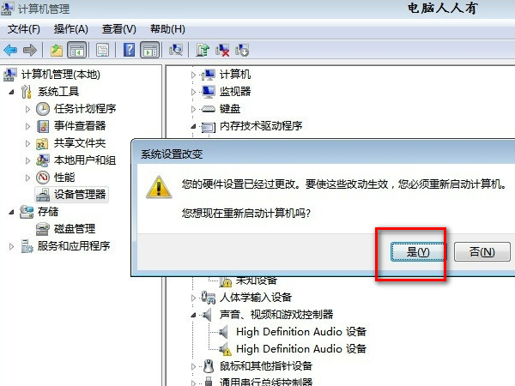
Task: Open the 操作(A) menu
Action: 71,29
